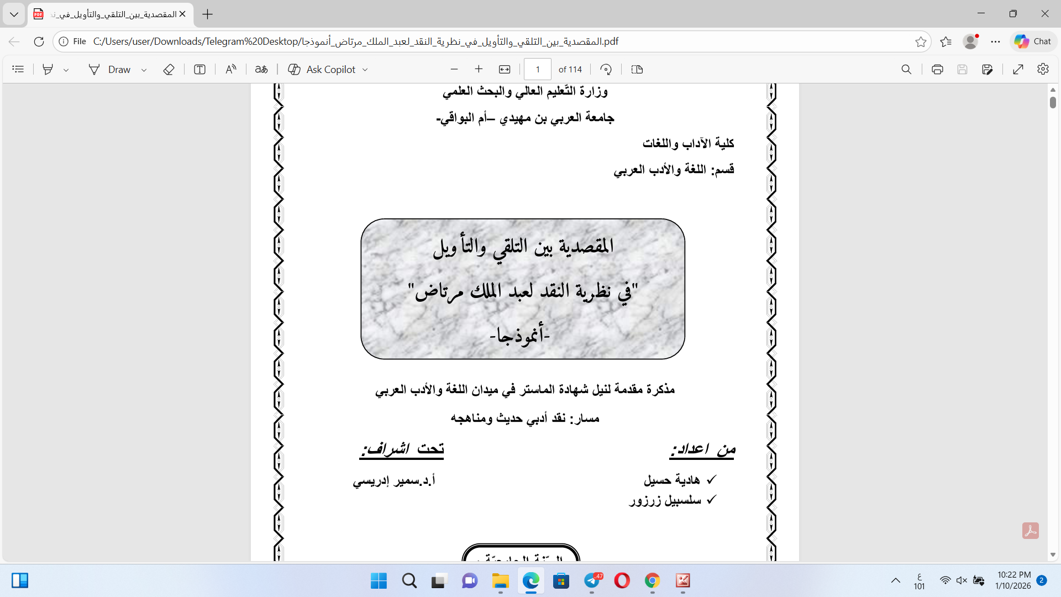Open the clock and date panel
This screenshot has width=1061, height=597.
1013,580
